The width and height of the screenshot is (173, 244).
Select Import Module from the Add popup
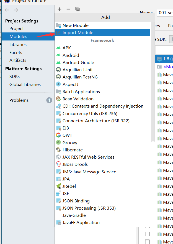[x=78, y=33]
